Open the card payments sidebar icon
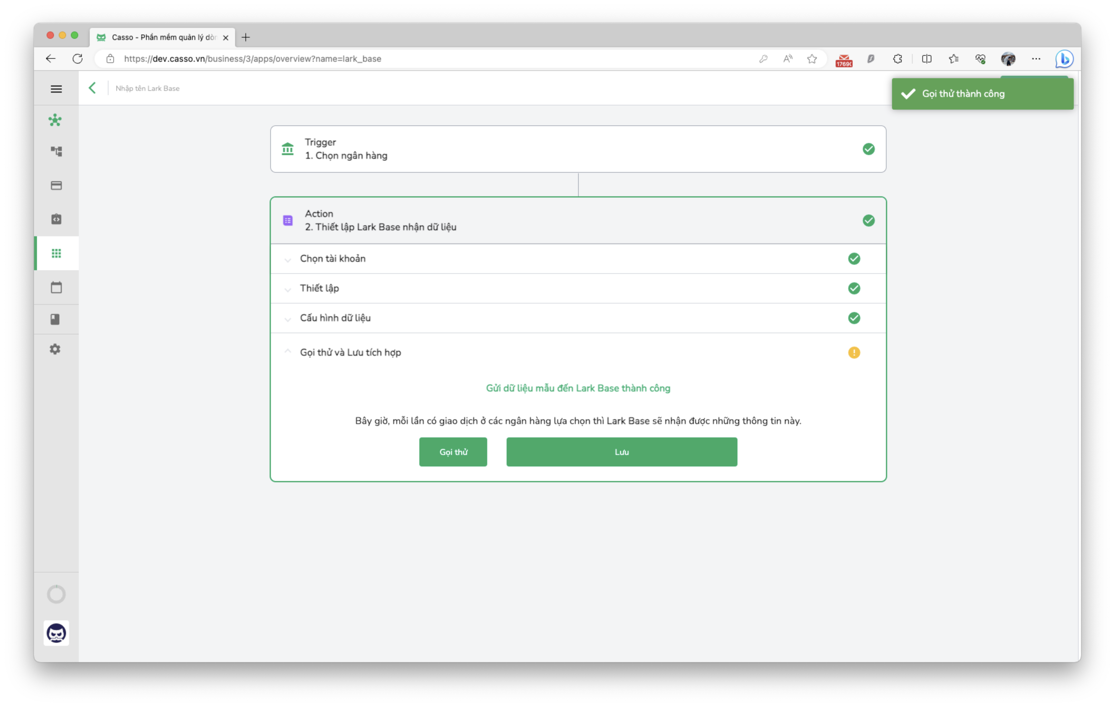Viewport: 1115px width, 707px height. pos(56,186)
